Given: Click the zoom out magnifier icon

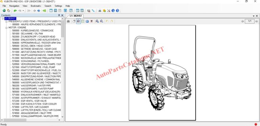Looking at the screenshot, I should tap(102, 21).
